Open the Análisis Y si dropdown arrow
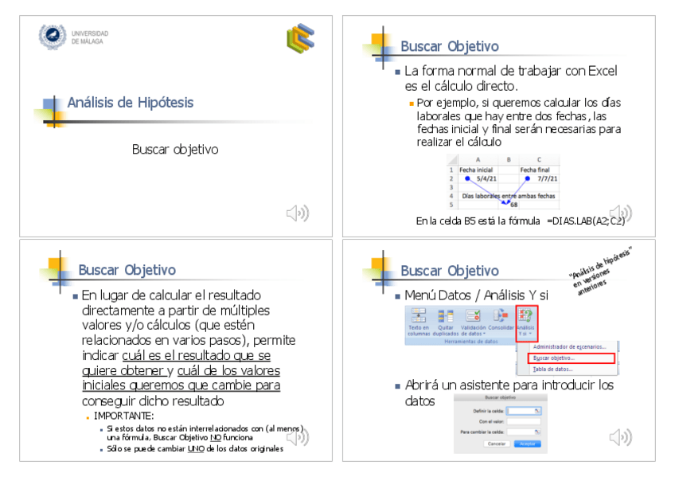The image size is (675, 477). (530, 334)
